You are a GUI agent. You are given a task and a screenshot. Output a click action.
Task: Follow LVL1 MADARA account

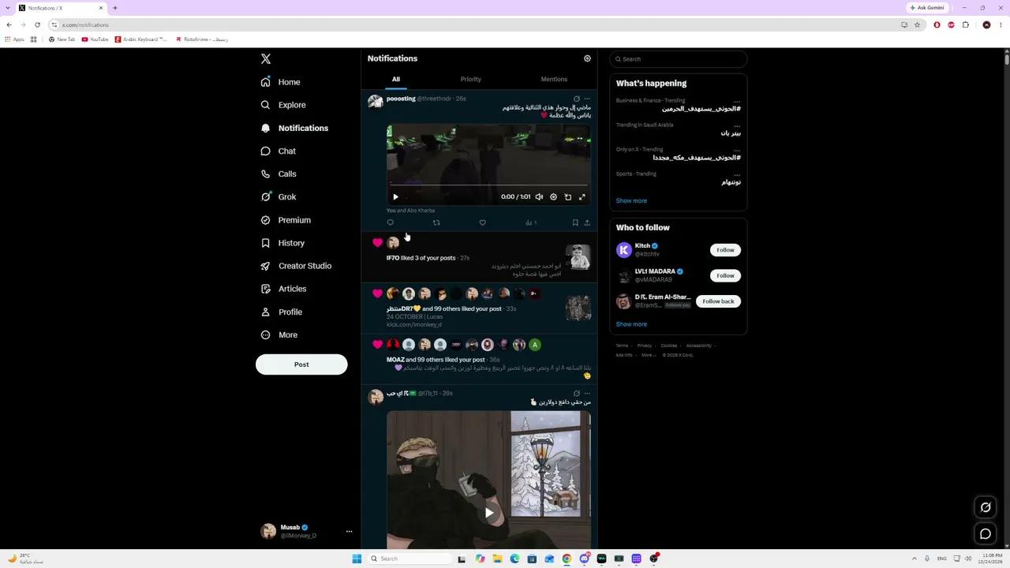(x=725, y=275)
